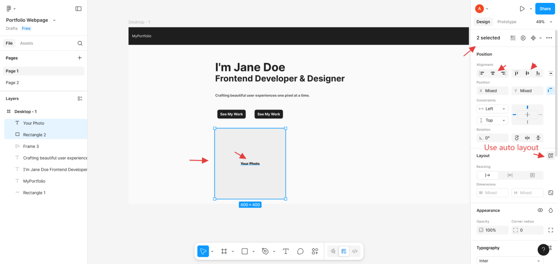Switch to the Prototype tab
The image size is (558, 264).
tap(507, 22)
